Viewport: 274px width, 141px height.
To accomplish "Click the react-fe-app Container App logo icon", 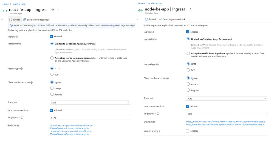I will click(x=5, y=11).
